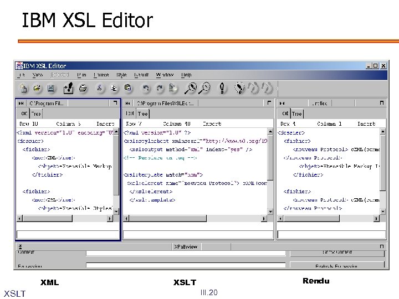Image resolution: width=399 pixels, height=299 pixels.
Task: Maximize the right Untitled result pane
Action: coord(381,103)
